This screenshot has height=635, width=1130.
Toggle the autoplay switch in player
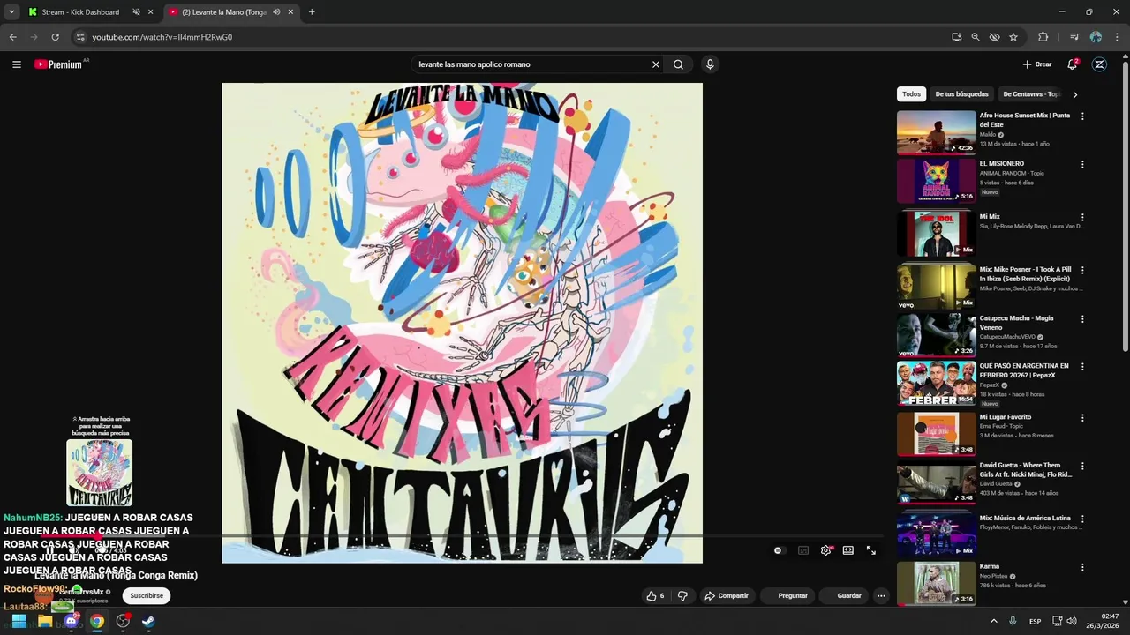click(x=778, y=550)
